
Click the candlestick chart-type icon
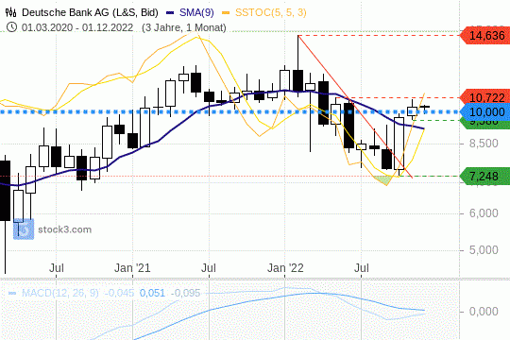point(10,12)
